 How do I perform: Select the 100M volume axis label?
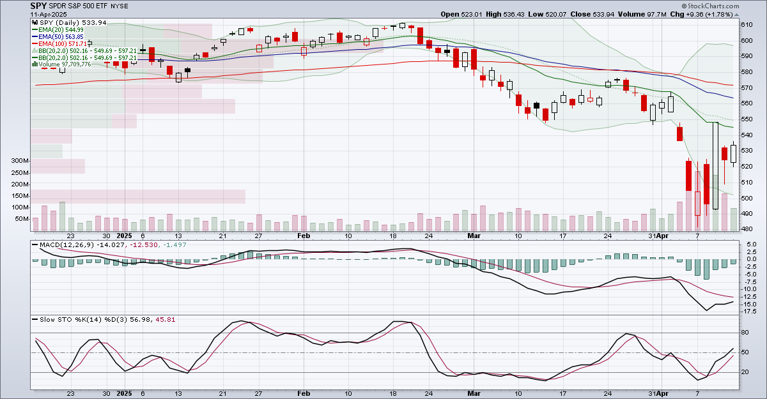(x=20, y=207)
